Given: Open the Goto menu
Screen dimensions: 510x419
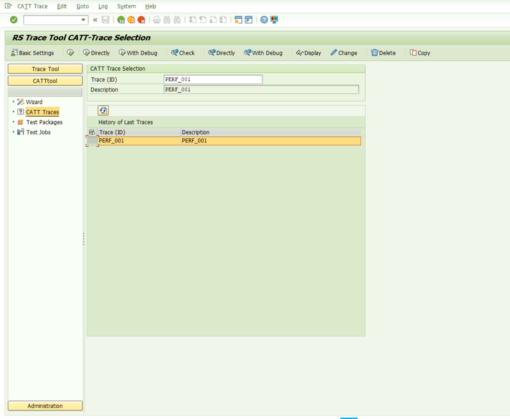Looking at the screenshot, I should (x=83, y=6).
